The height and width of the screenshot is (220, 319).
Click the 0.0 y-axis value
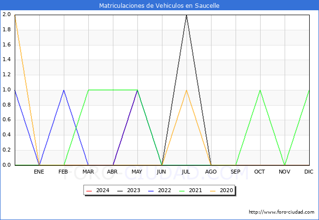6,165
